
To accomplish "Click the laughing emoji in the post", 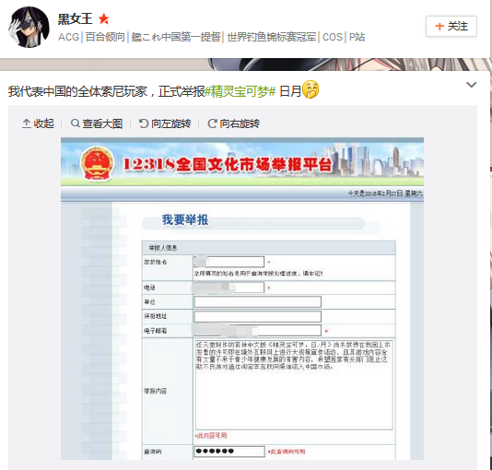I will 310,89.
